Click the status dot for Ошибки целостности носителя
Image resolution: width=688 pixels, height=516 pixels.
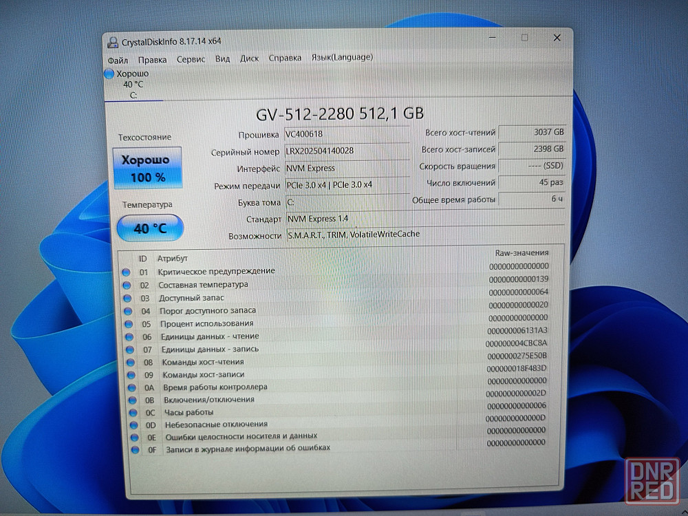(x=135, y=438)
